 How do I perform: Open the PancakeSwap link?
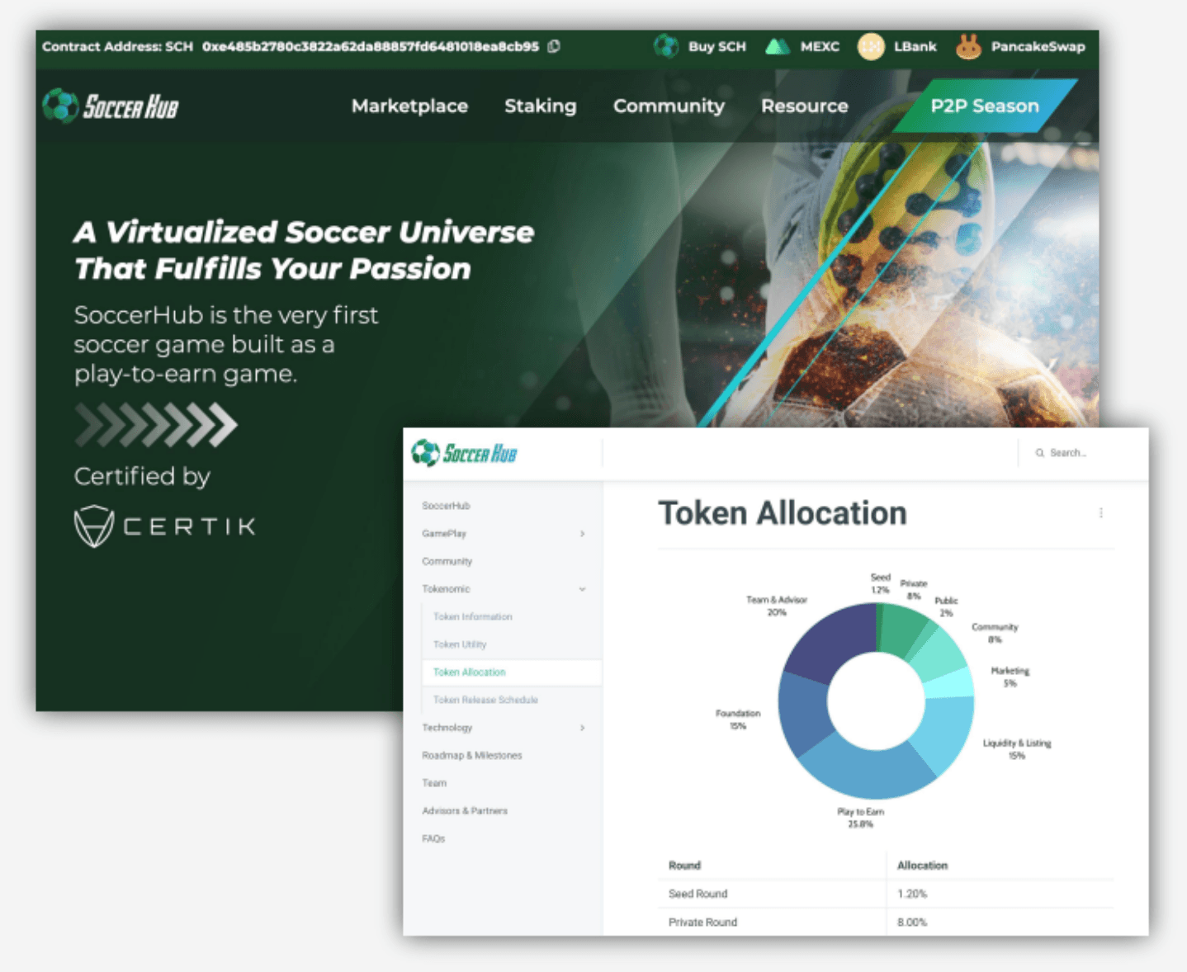pyautogui.click(x=1038, y=46)
